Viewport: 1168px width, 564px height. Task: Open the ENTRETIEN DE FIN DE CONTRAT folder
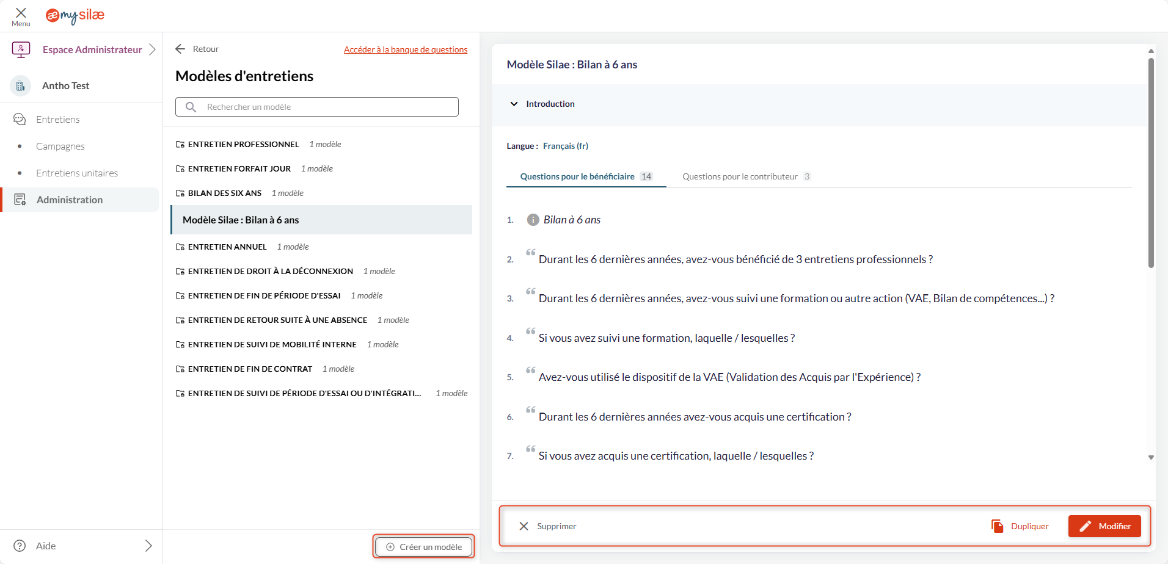[x=250, y=369]
